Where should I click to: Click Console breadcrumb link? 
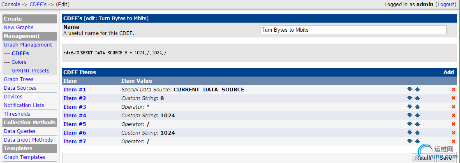(11, 5)
